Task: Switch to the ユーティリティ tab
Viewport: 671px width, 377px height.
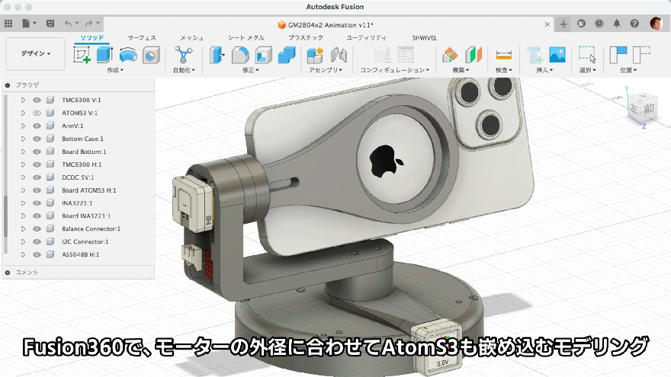Action: tap(366, 37)
